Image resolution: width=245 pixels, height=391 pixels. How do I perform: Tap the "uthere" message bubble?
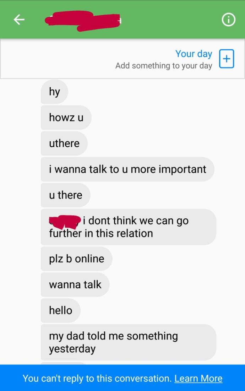pyautogui.click(x=64, y=143)
